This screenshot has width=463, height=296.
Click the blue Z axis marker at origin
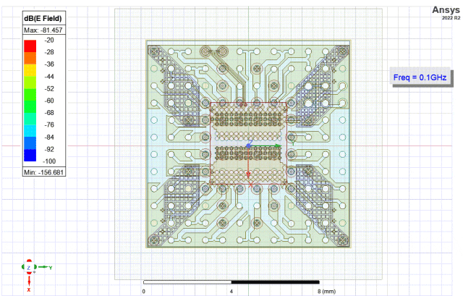click(x=249, y=144)
